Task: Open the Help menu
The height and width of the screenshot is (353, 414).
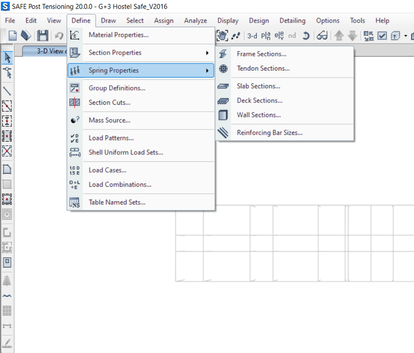Action: click(x=382, y=21)
